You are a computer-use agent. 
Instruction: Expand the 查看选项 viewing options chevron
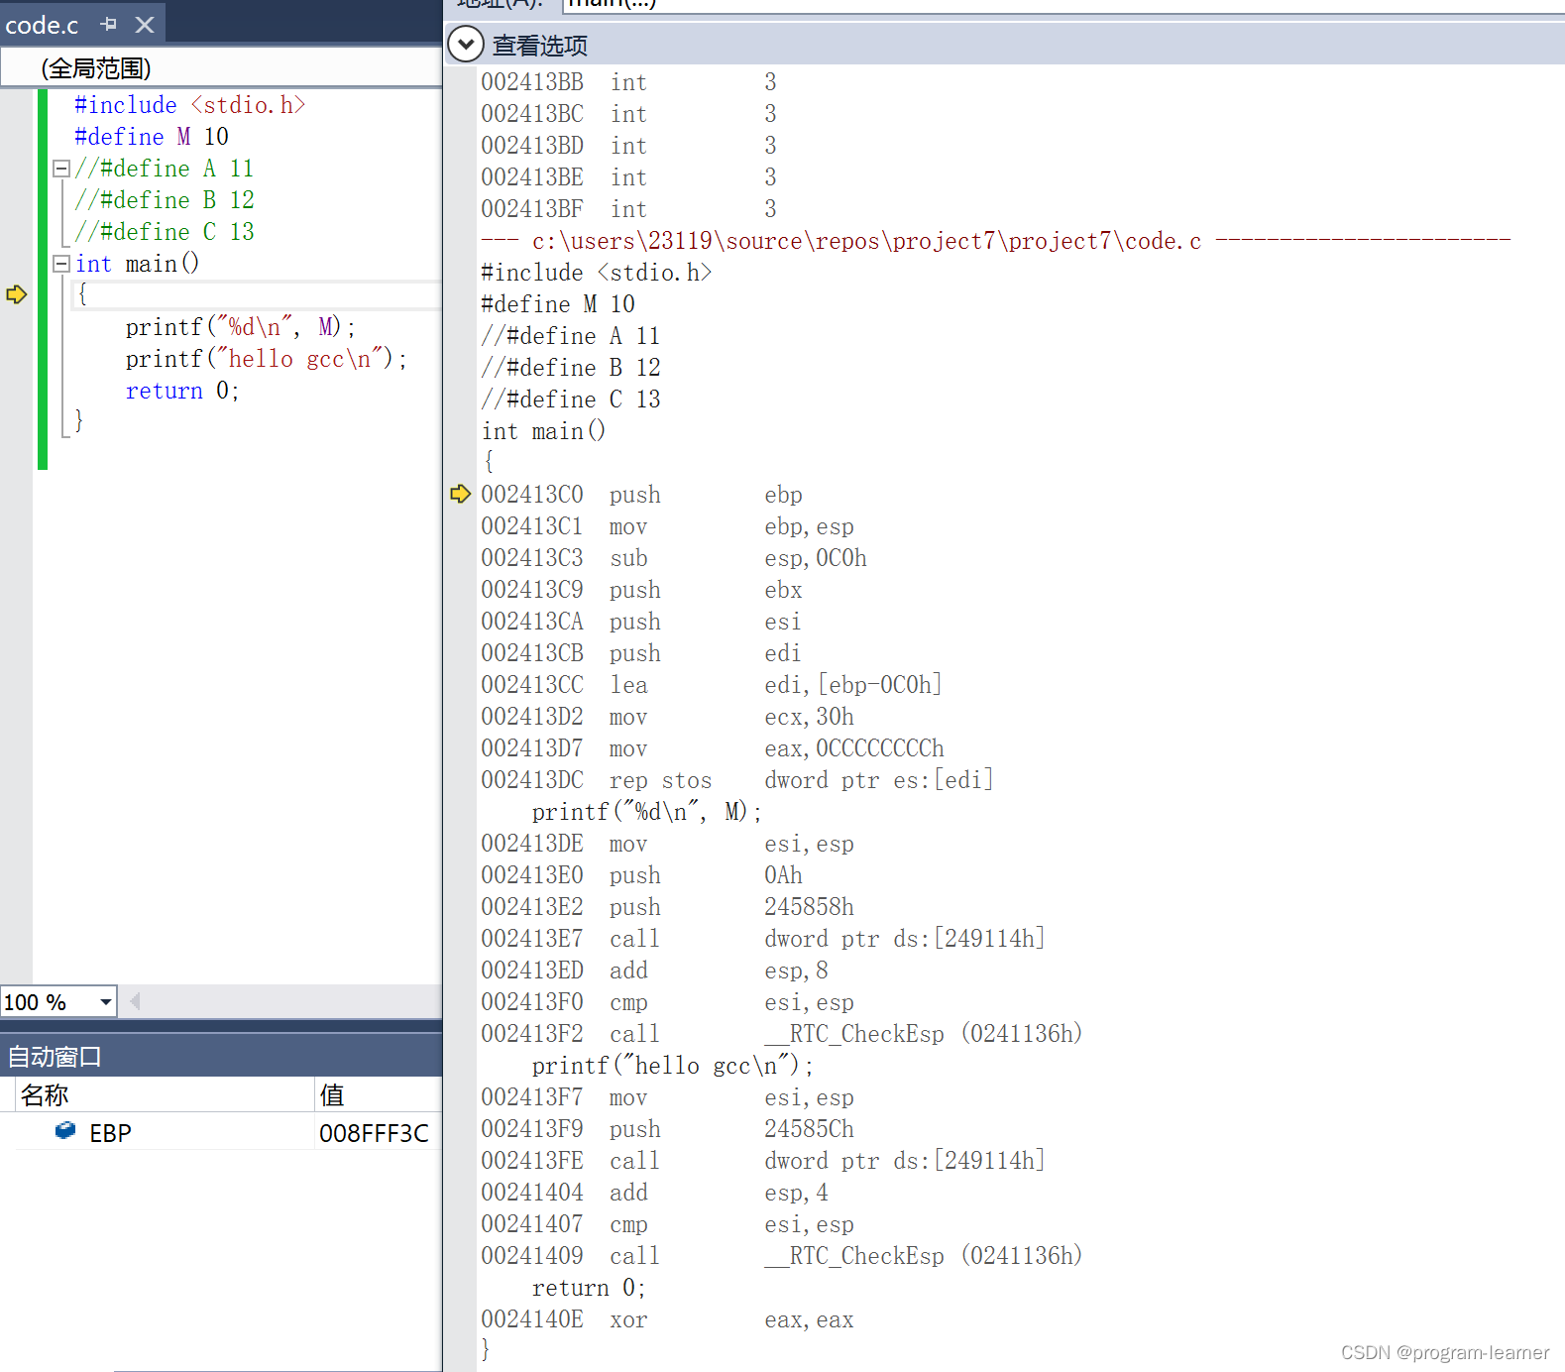(466, 45)
